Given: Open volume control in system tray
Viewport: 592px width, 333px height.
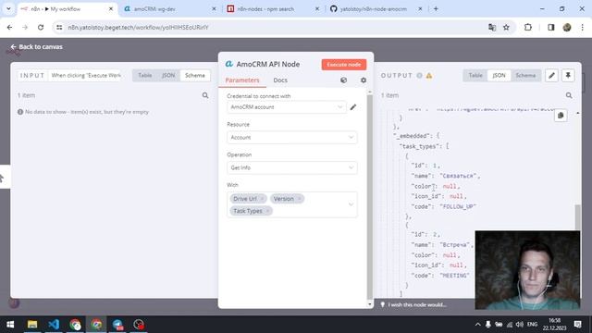Looking at the screenshot, I should pos(520,325).
